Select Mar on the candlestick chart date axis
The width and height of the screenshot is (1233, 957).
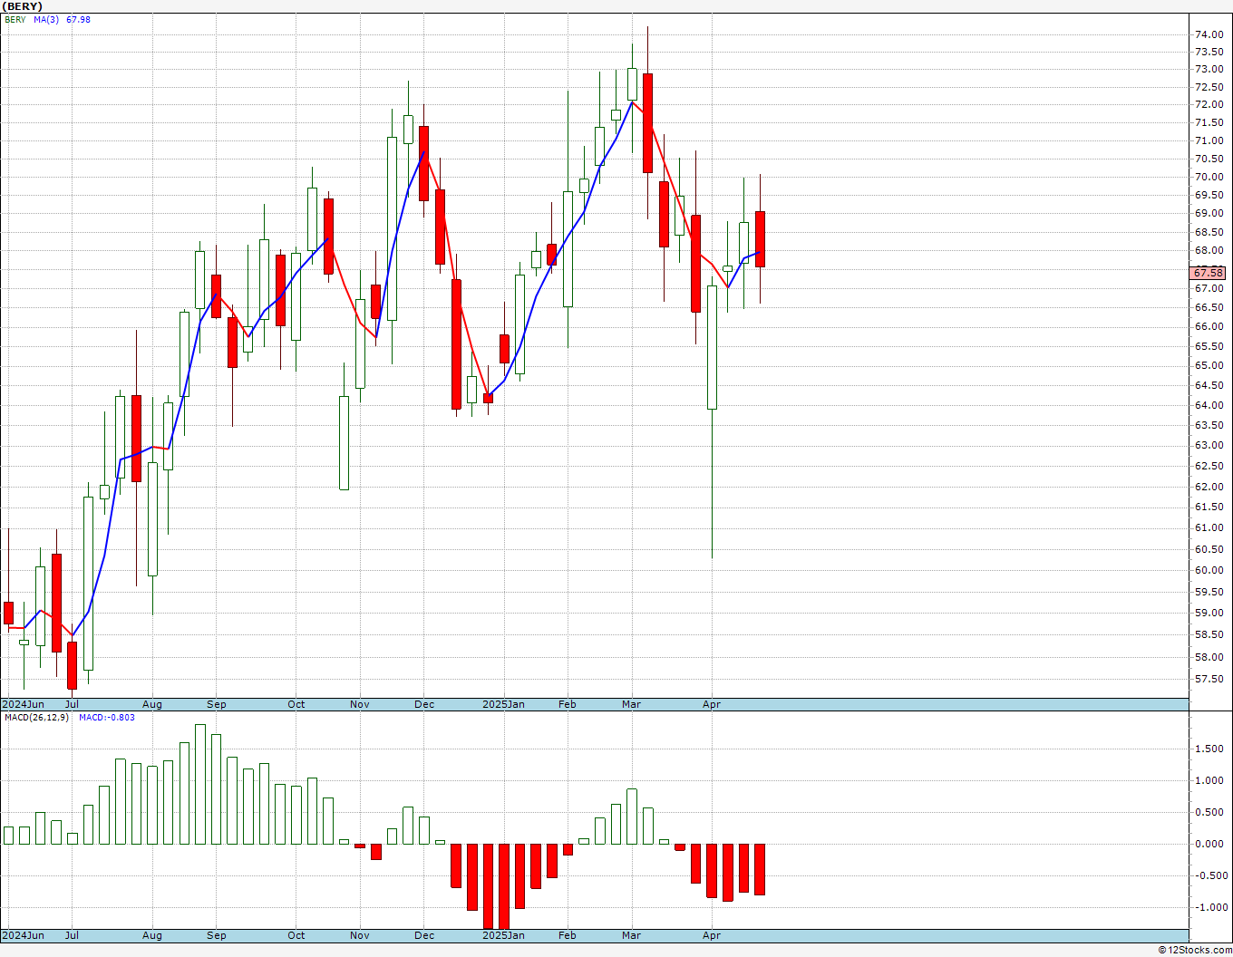(x=631, y=704)
